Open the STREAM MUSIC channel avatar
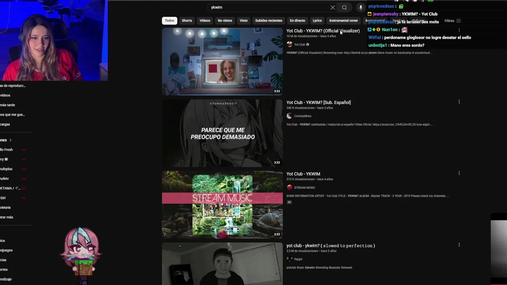The image size is (507, 285). [x=289, y=188]
